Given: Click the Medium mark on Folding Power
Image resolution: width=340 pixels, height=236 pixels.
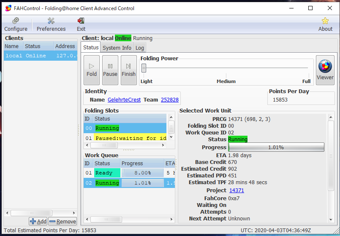Looking at the screenshot, I should point(226,81).
